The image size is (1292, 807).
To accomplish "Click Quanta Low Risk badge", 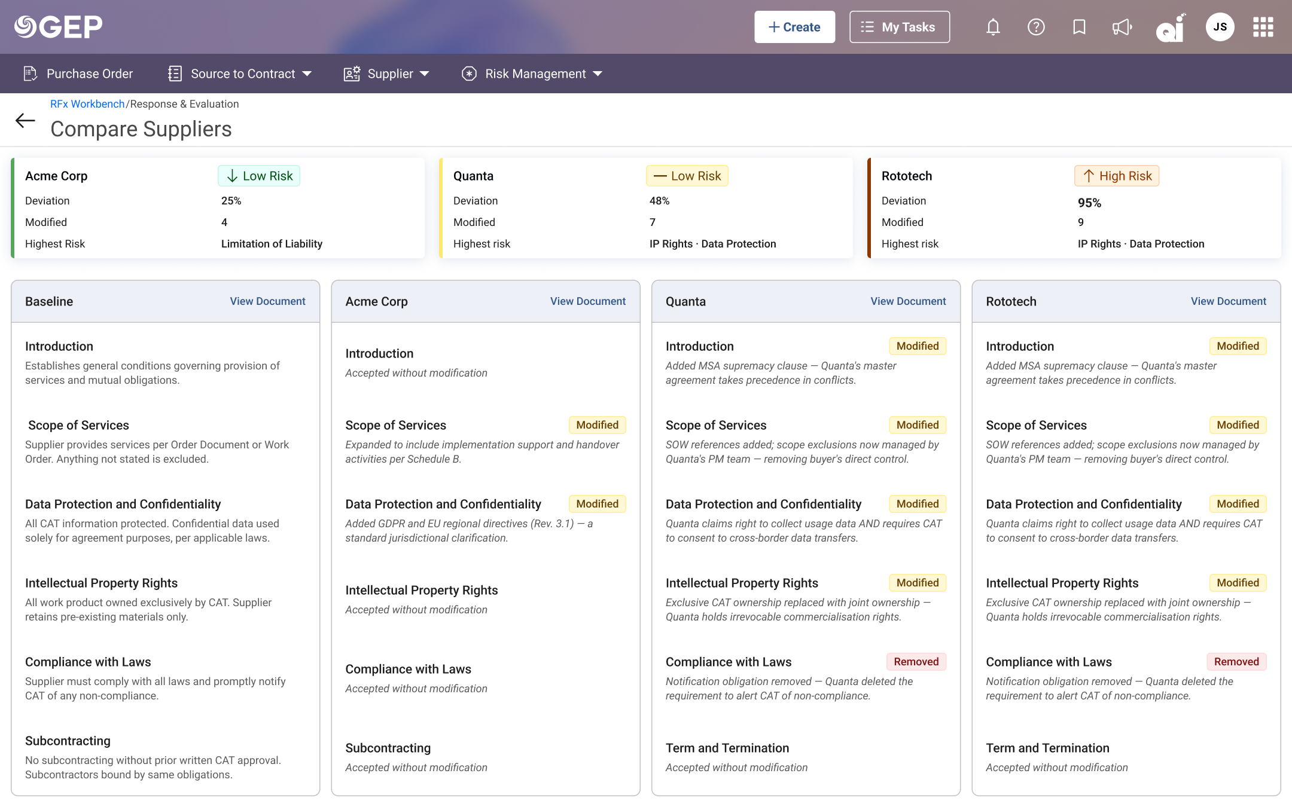I will (687, 176).
